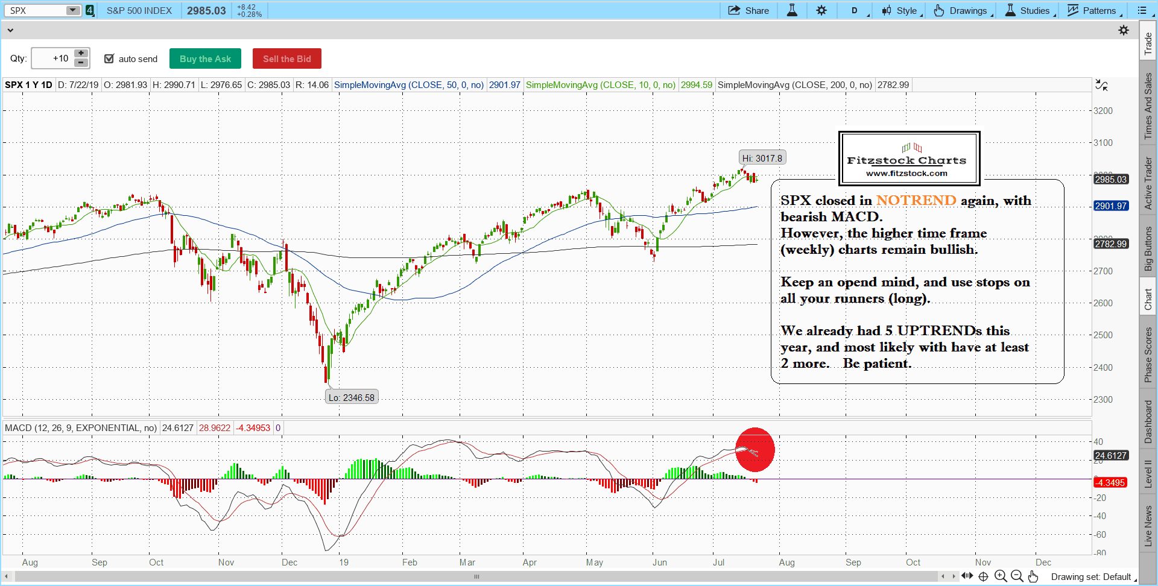This screenshot has width=1158, height=586.
Task: Click the chart expand/collapse arrows icon
Action: click(1101, 85)
